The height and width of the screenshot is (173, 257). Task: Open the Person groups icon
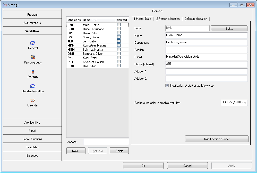[x=33, y=57]
